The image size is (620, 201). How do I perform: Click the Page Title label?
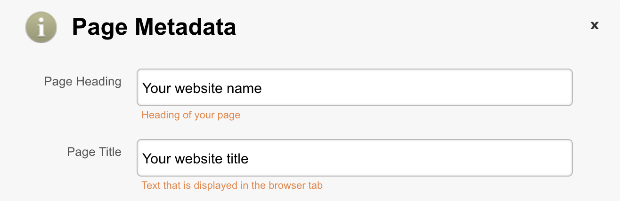coord(94,152)
